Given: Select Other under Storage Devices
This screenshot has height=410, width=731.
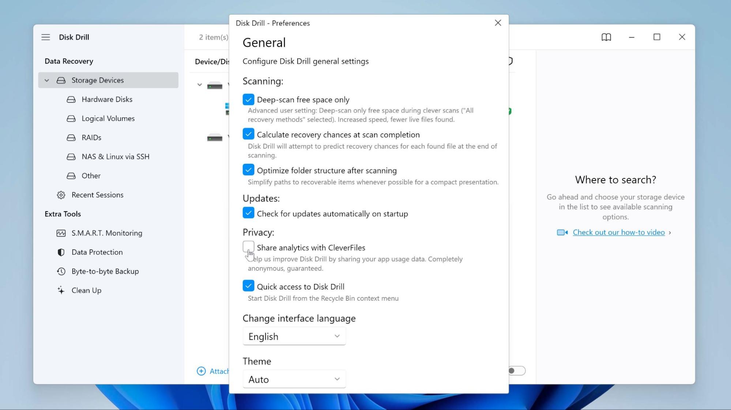Looking at the screenshot, I should (x=91, y=176).
